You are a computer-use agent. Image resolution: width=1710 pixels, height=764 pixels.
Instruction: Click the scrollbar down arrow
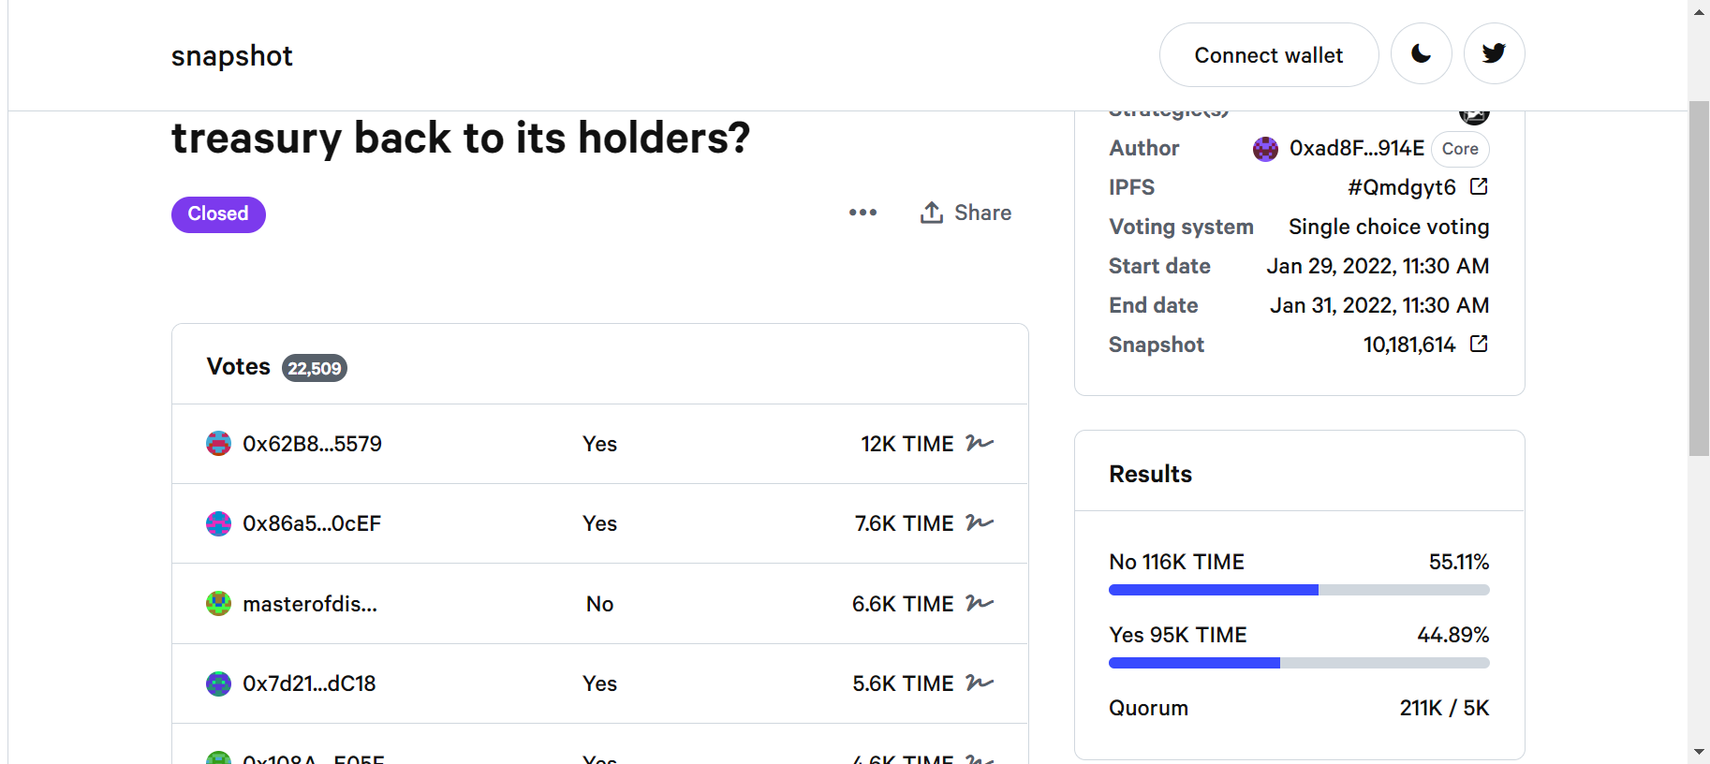1699,752
